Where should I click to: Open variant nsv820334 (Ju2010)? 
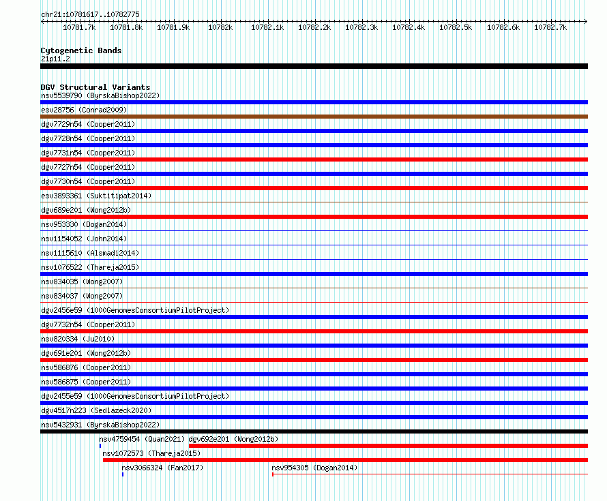tap(78, 339)
